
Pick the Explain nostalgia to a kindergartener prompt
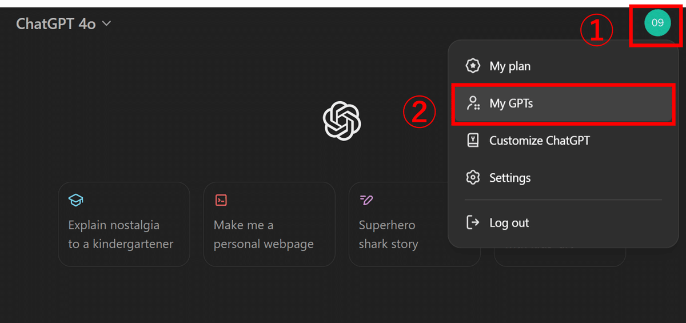click(x=124, y=224)
